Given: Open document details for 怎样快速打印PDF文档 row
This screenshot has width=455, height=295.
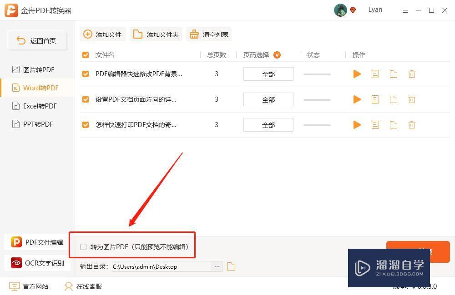Looking at the screenshot, I should pyautogui.click(x=375, y=125).
